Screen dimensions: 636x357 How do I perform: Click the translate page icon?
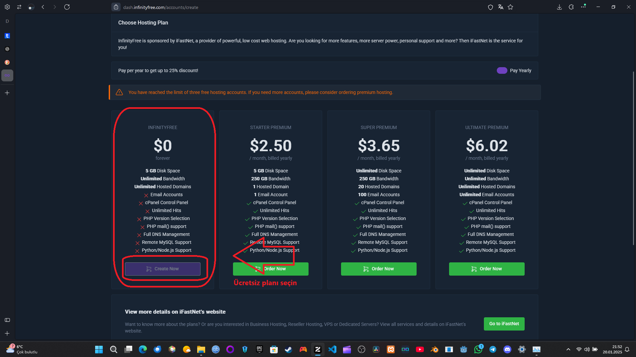tap(500, 7)
